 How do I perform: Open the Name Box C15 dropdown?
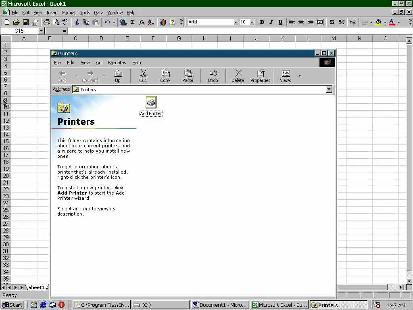point(42,31)
